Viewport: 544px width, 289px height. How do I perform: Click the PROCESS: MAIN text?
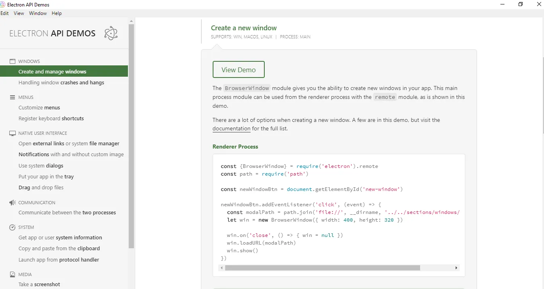295,37
